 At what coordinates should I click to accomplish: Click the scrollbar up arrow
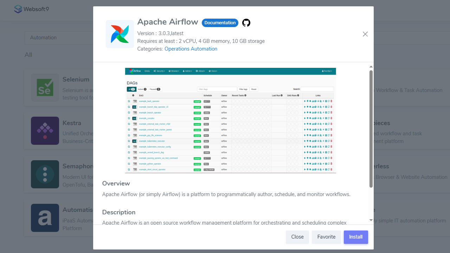coord(371,66)
